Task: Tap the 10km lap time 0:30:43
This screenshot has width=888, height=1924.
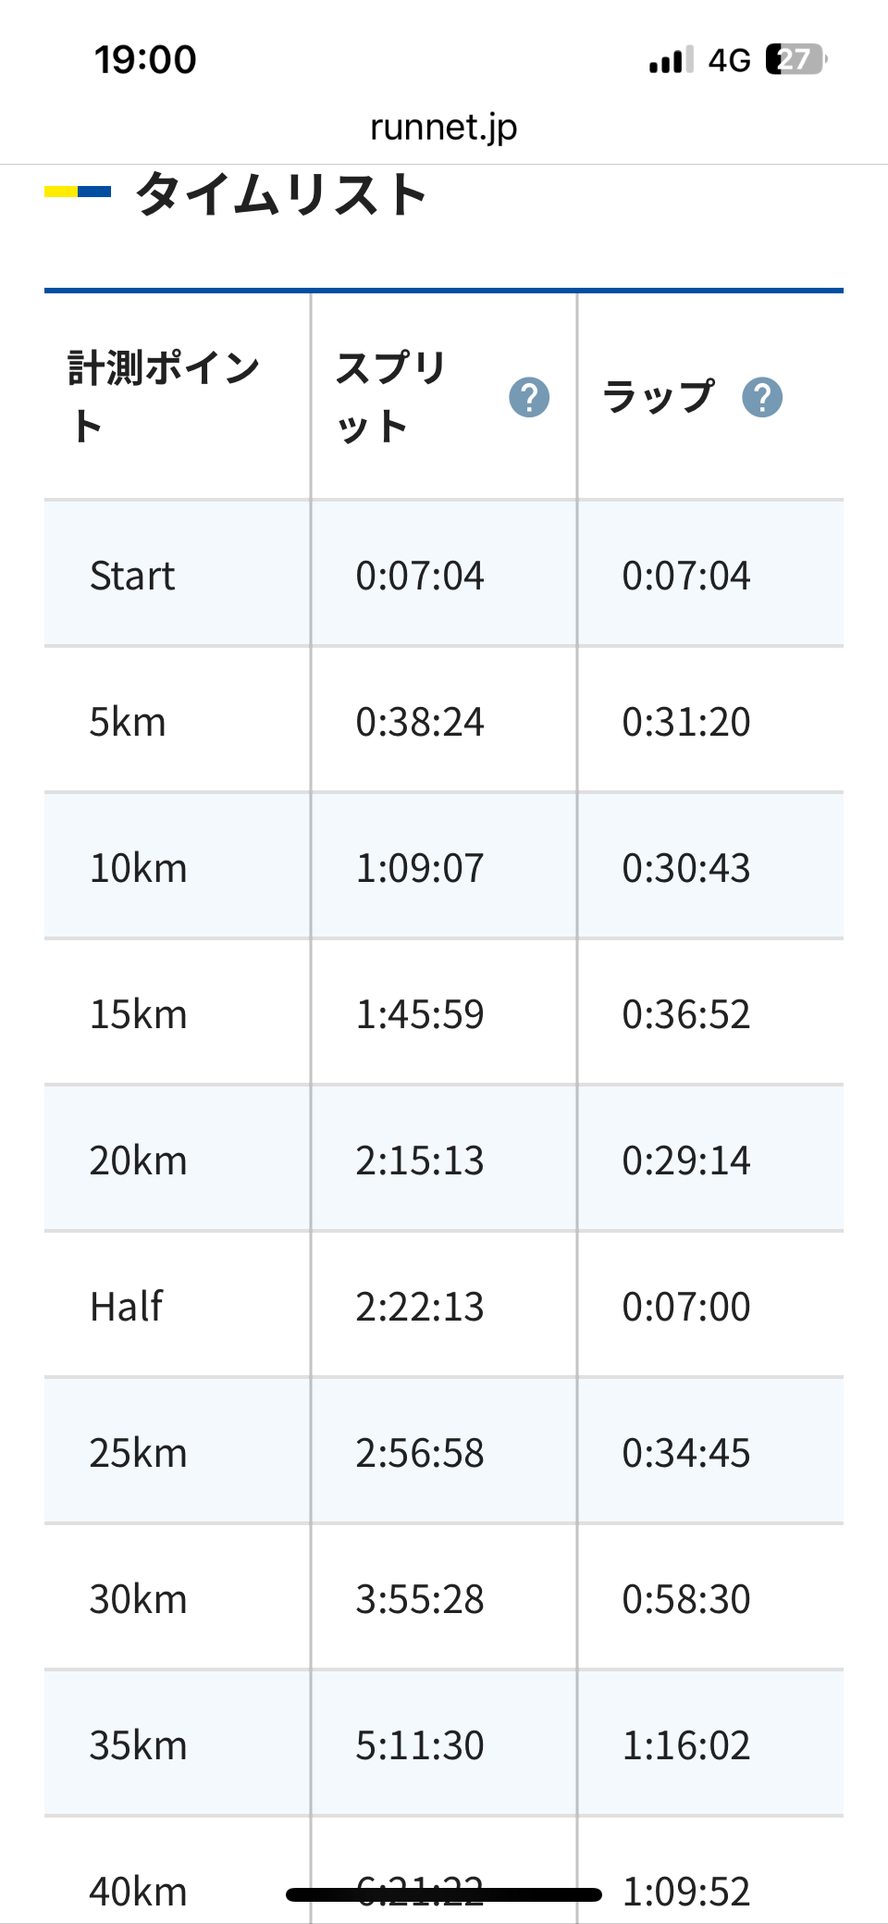Action: point(686,868)
